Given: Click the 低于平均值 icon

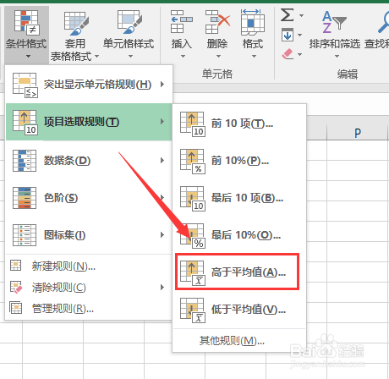Looking at the screenshot, I should 193,310.
